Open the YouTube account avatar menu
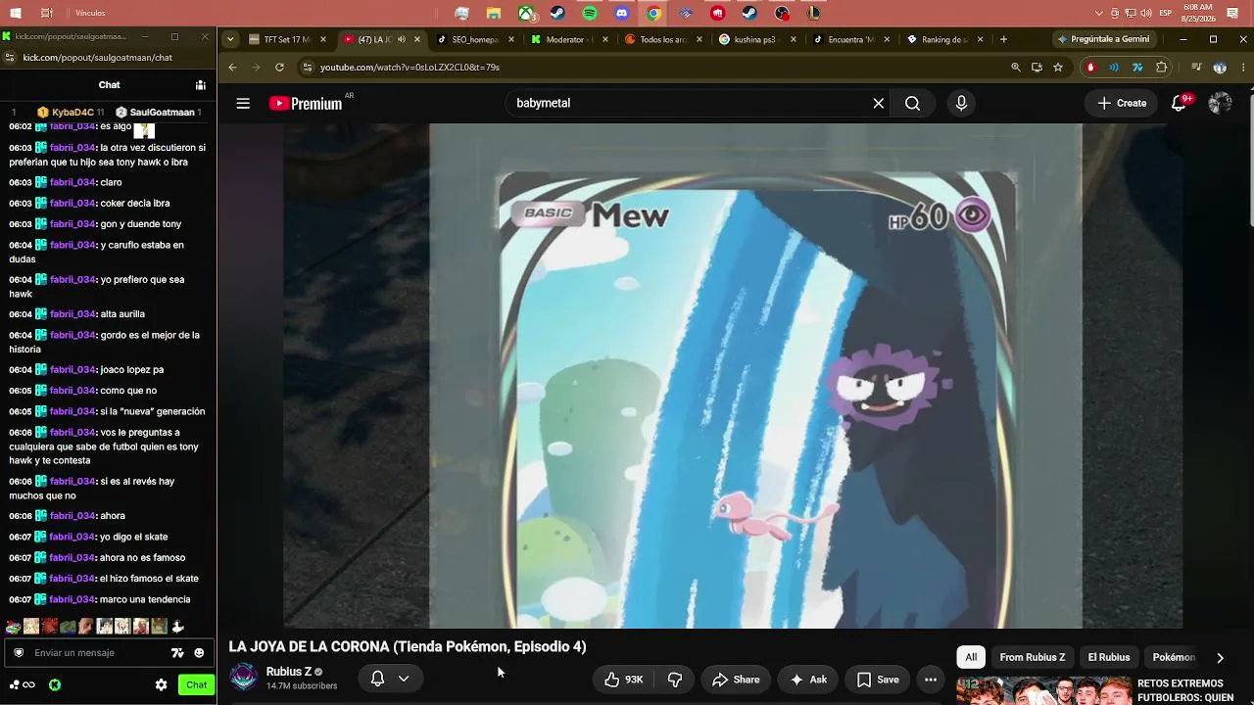This screenshot has width=1254, height=705. click(1220, 103)
